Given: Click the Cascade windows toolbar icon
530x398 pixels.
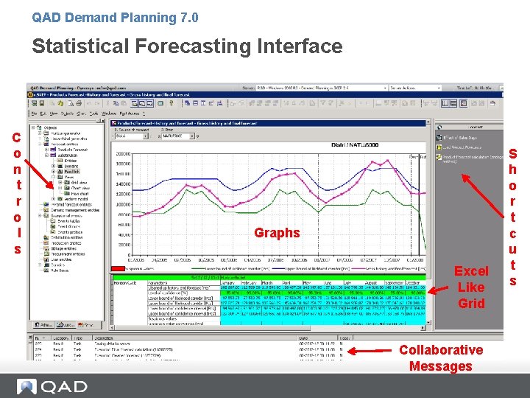Looking at the screenshot, I should click(x=187, y=103).
